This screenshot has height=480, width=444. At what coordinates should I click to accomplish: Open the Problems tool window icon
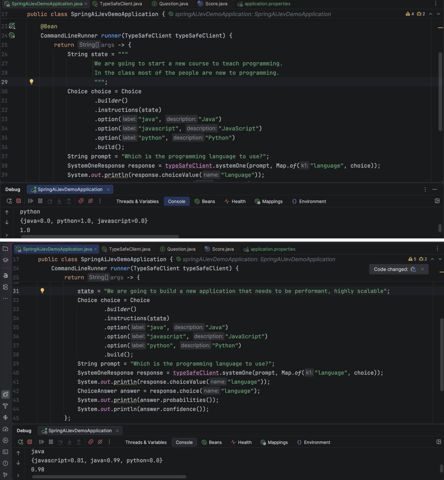[x=5, y=463]
